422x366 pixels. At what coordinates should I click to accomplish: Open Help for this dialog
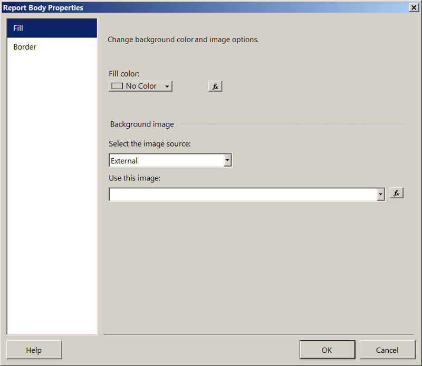34,350
